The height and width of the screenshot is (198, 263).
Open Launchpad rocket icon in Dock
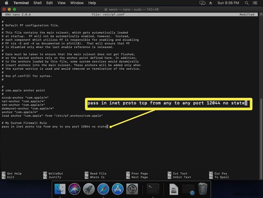click(x=89, y=189)
